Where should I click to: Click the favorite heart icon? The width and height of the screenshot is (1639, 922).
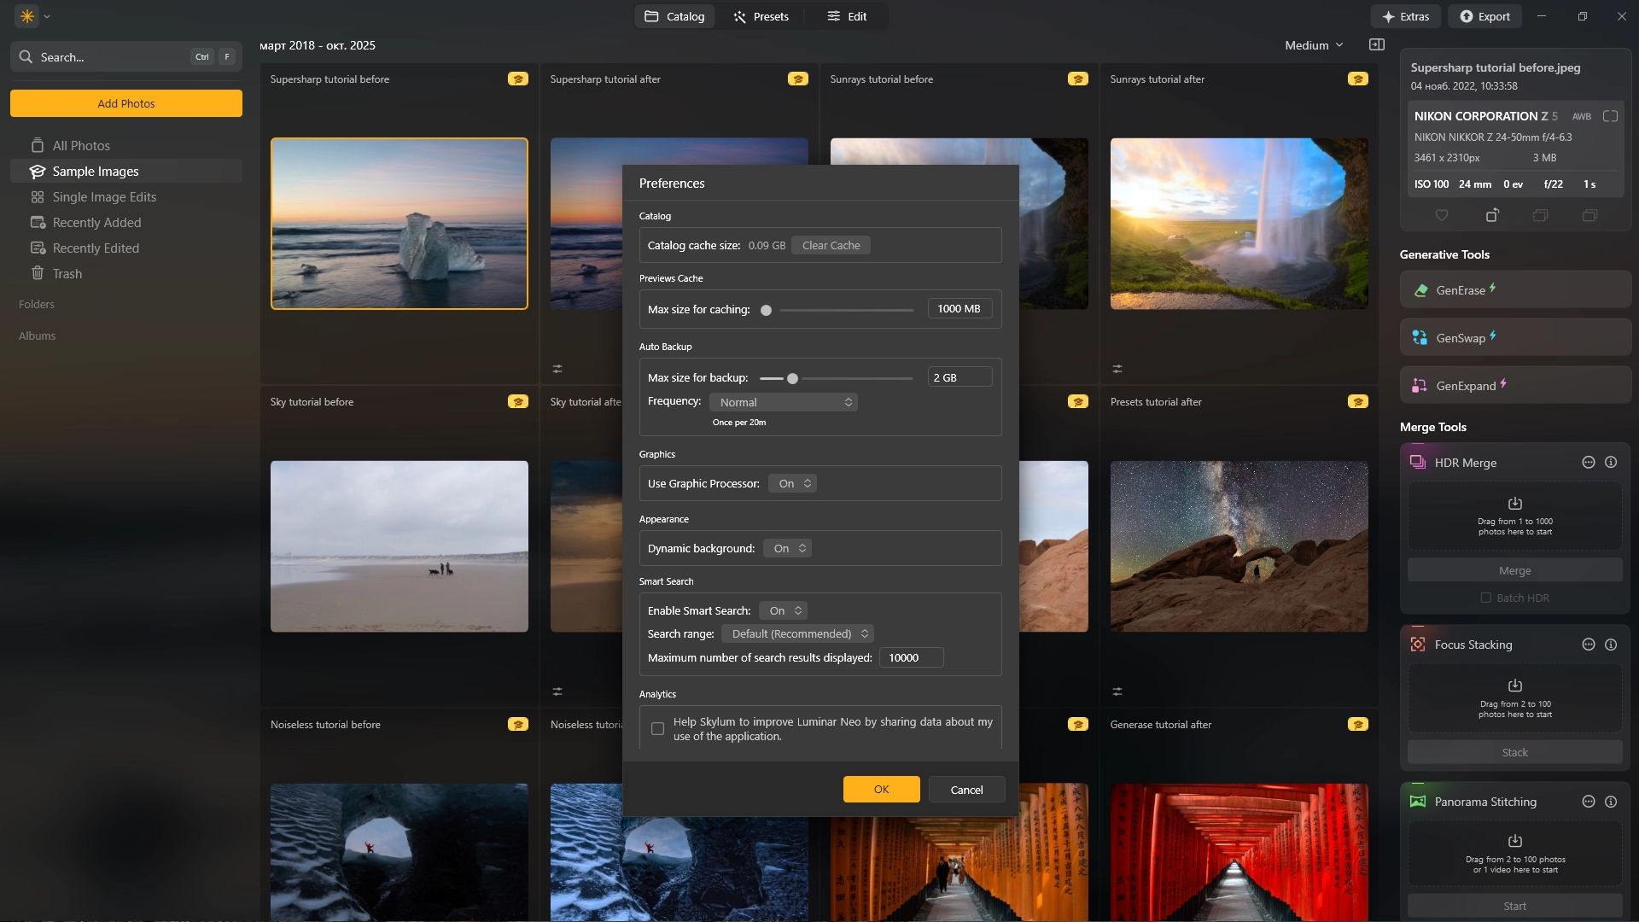(1442, 215)
